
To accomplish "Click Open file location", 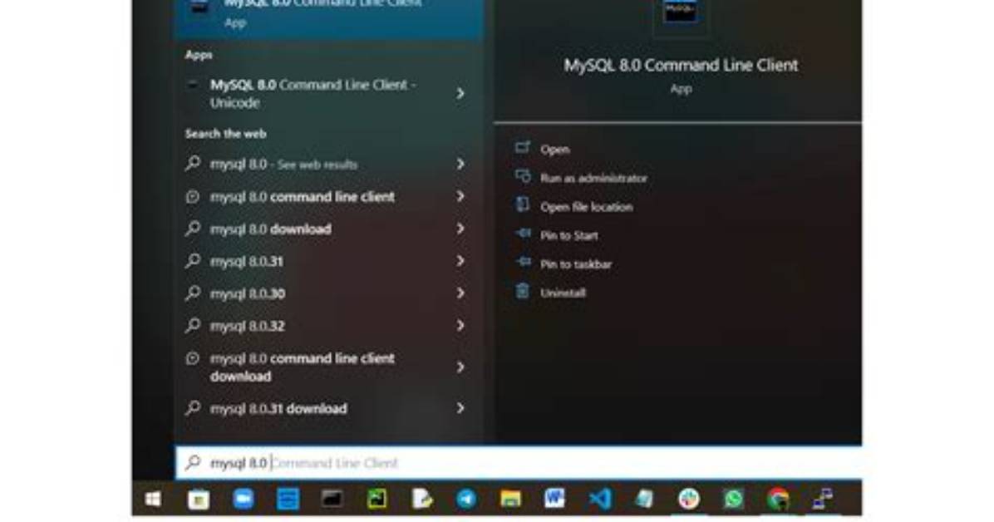I will click(x=587, y=207).
